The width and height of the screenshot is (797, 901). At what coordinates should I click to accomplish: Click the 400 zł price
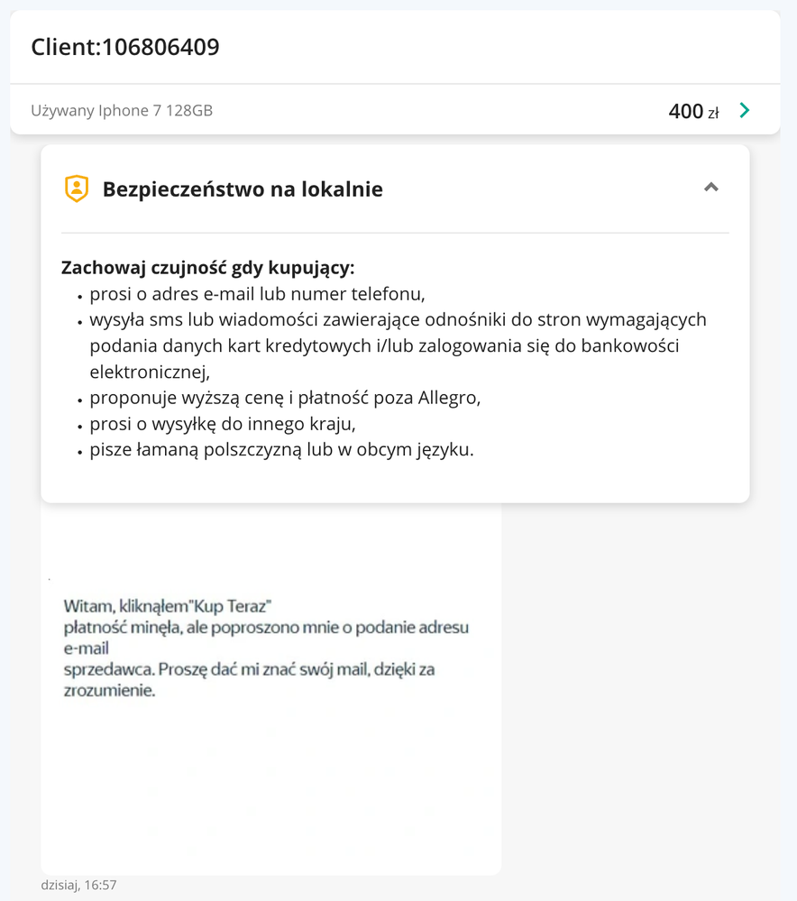coord(692,111)
